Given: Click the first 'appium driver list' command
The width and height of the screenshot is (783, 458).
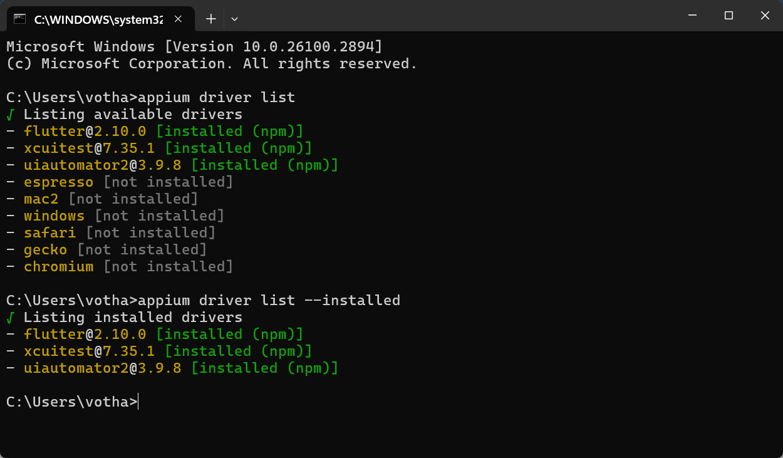Looking at the screenshot, I should click(x=216, y=97).
